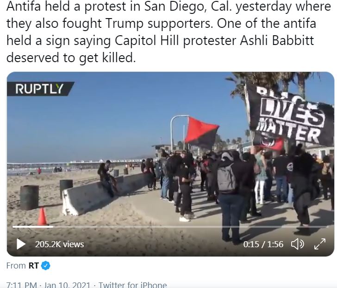This screenshot has width=337, height=288.
Task: Click the 205.2K views counter
Action: (60, 244)
